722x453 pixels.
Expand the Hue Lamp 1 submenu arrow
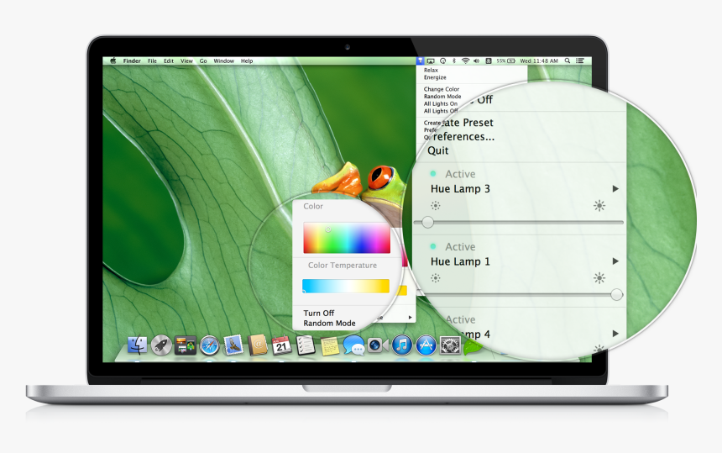click(615, 261)
